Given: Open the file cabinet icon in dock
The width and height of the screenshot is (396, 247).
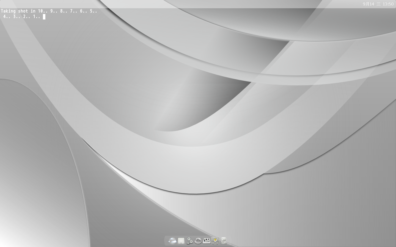Looking at the screenshot, I should 224,241.
